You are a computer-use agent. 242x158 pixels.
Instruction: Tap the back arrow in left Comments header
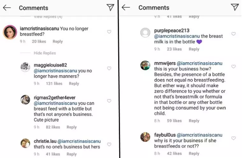[x=7, y=8]
